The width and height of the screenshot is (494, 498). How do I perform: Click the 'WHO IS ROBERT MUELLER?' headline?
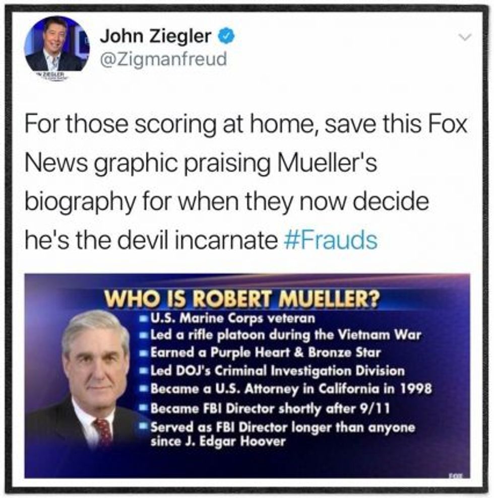point(242,299)
